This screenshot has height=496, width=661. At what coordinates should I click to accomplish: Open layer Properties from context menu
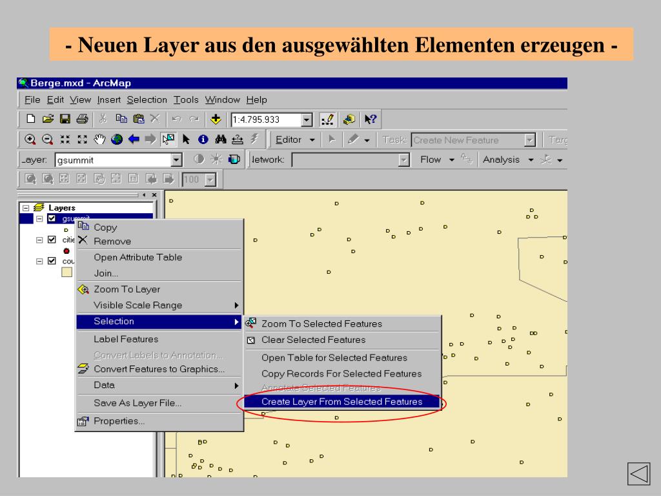click(159, 421)
